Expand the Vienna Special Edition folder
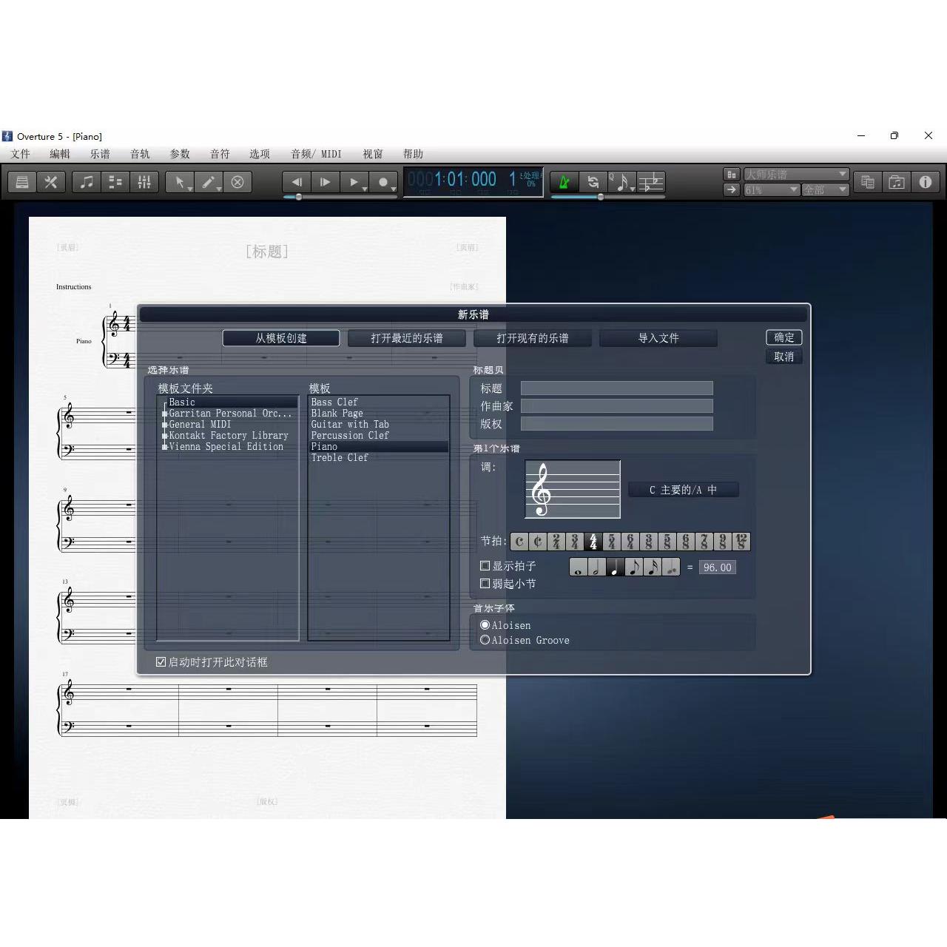The width and height of the screenshot is (947, 947). click(165, 448)
